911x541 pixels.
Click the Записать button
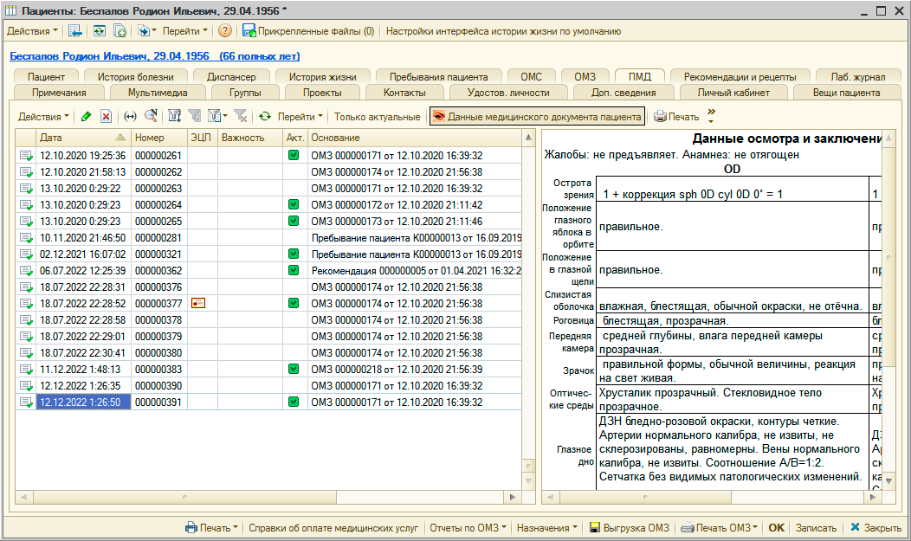point(815,527)
